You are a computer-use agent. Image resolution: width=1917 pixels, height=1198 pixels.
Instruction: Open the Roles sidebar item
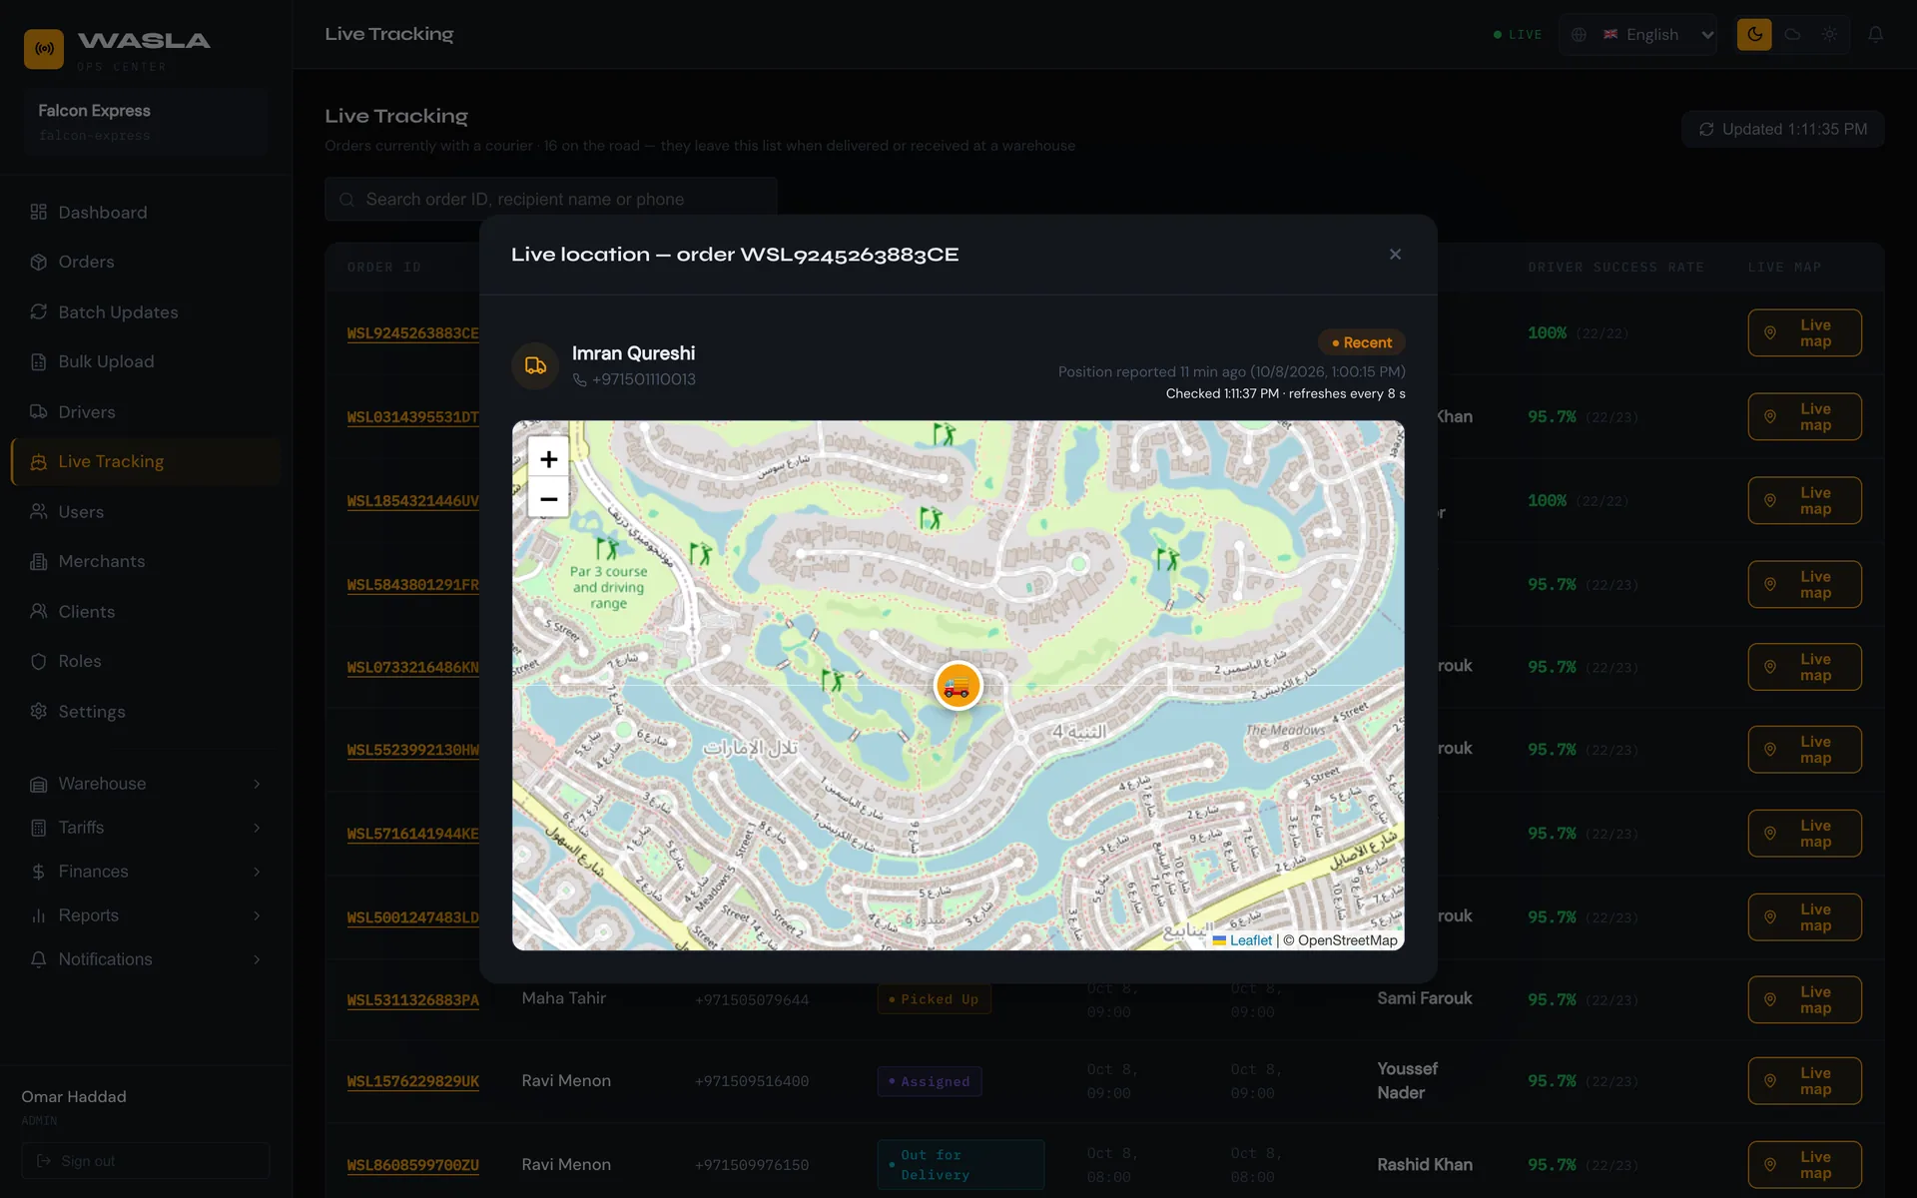146,661
